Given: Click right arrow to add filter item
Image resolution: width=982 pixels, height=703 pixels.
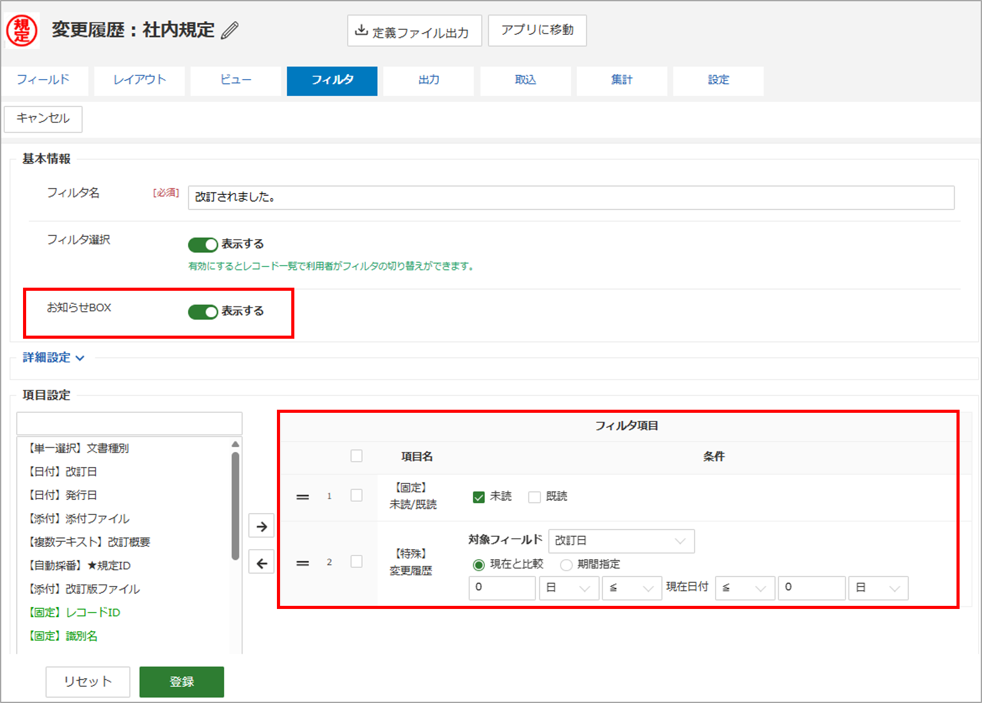Looking at the screenshot, I should (x=261, y=526).
